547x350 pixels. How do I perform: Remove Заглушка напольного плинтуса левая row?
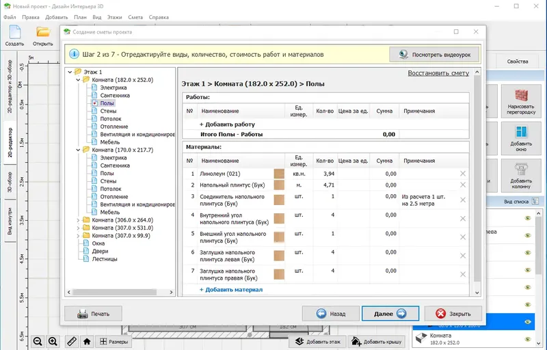(x=463, y=256)
